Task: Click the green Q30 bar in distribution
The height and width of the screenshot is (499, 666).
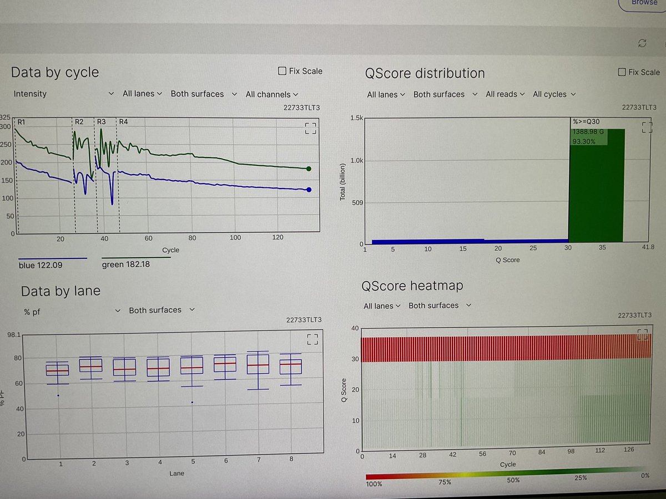Action: pyautogui.click(x=597, y=186)
